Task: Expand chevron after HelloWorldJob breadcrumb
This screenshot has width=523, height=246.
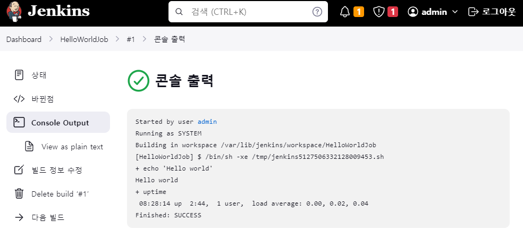Action: 117,39
